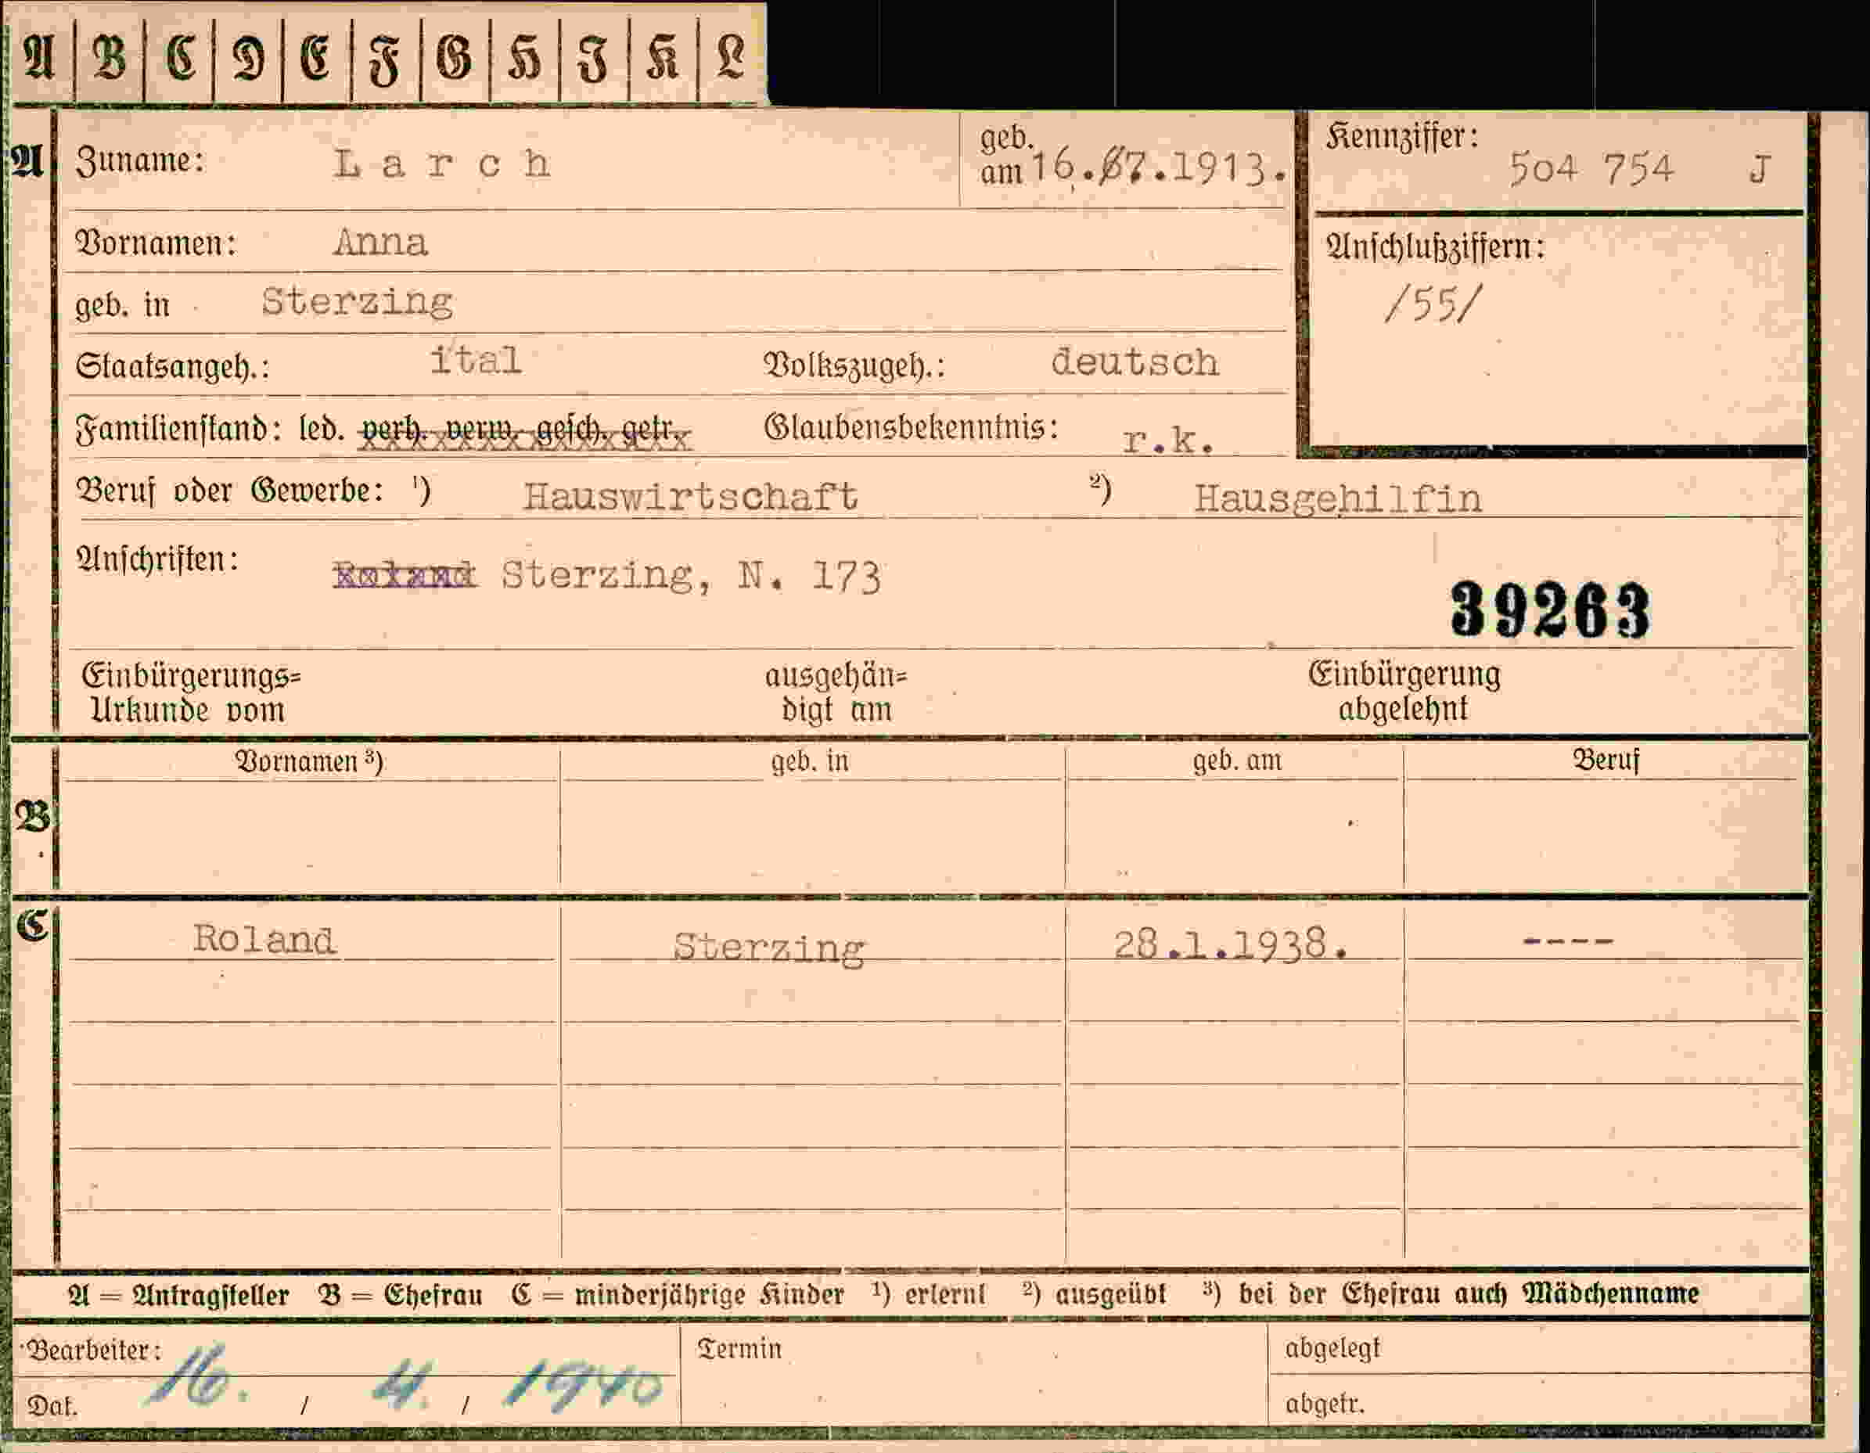Click legend text 'C = minderjährige Kinder'
1870x1453 pixels.
[678, 1295]
